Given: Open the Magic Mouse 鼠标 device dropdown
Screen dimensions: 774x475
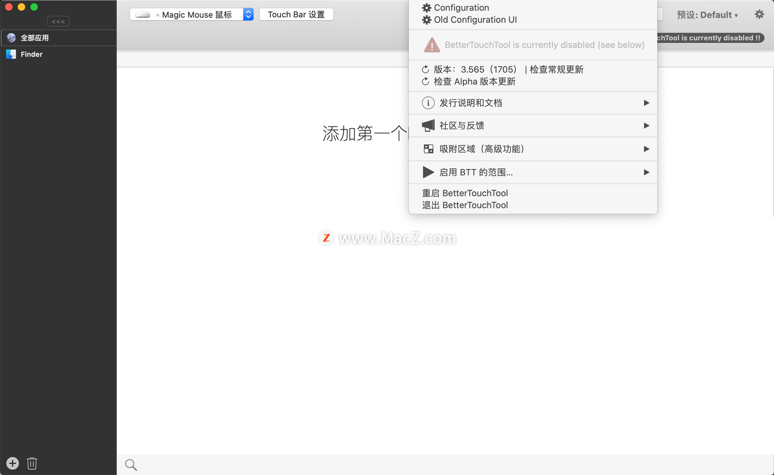Looking at the screenshot, I should (248, 14).
